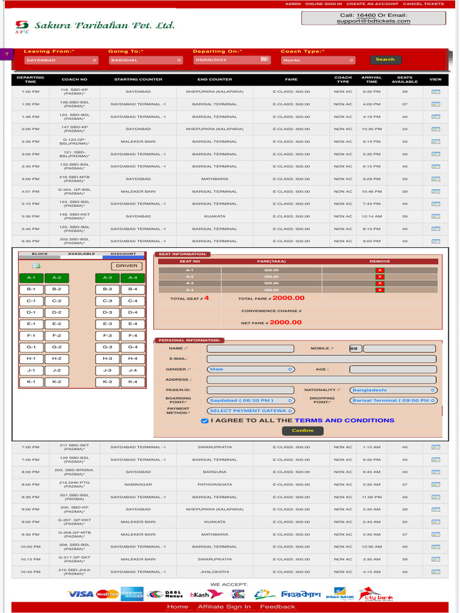The image size is (460, 613).
Task: Click the E-mail input field
Action: (x=321, y=359)
